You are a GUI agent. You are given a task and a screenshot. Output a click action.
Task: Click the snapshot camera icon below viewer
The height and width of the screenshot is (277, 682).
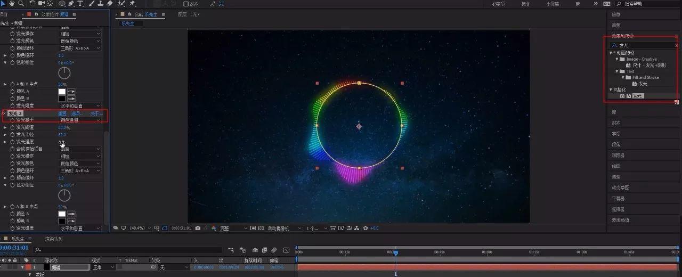point(198,228)
